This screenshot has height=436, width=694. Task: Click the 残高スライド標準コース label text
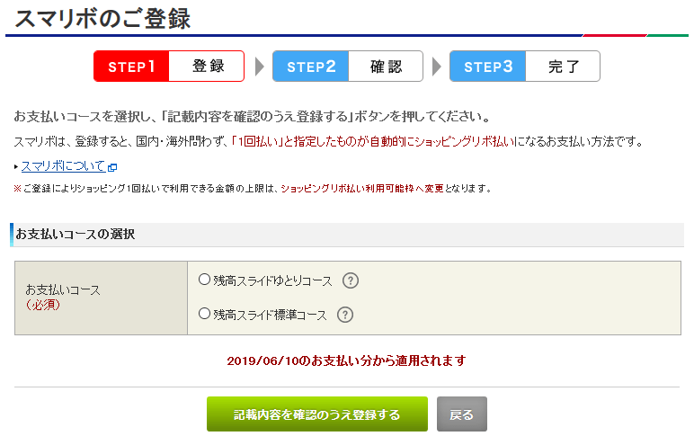coord(270,315)
